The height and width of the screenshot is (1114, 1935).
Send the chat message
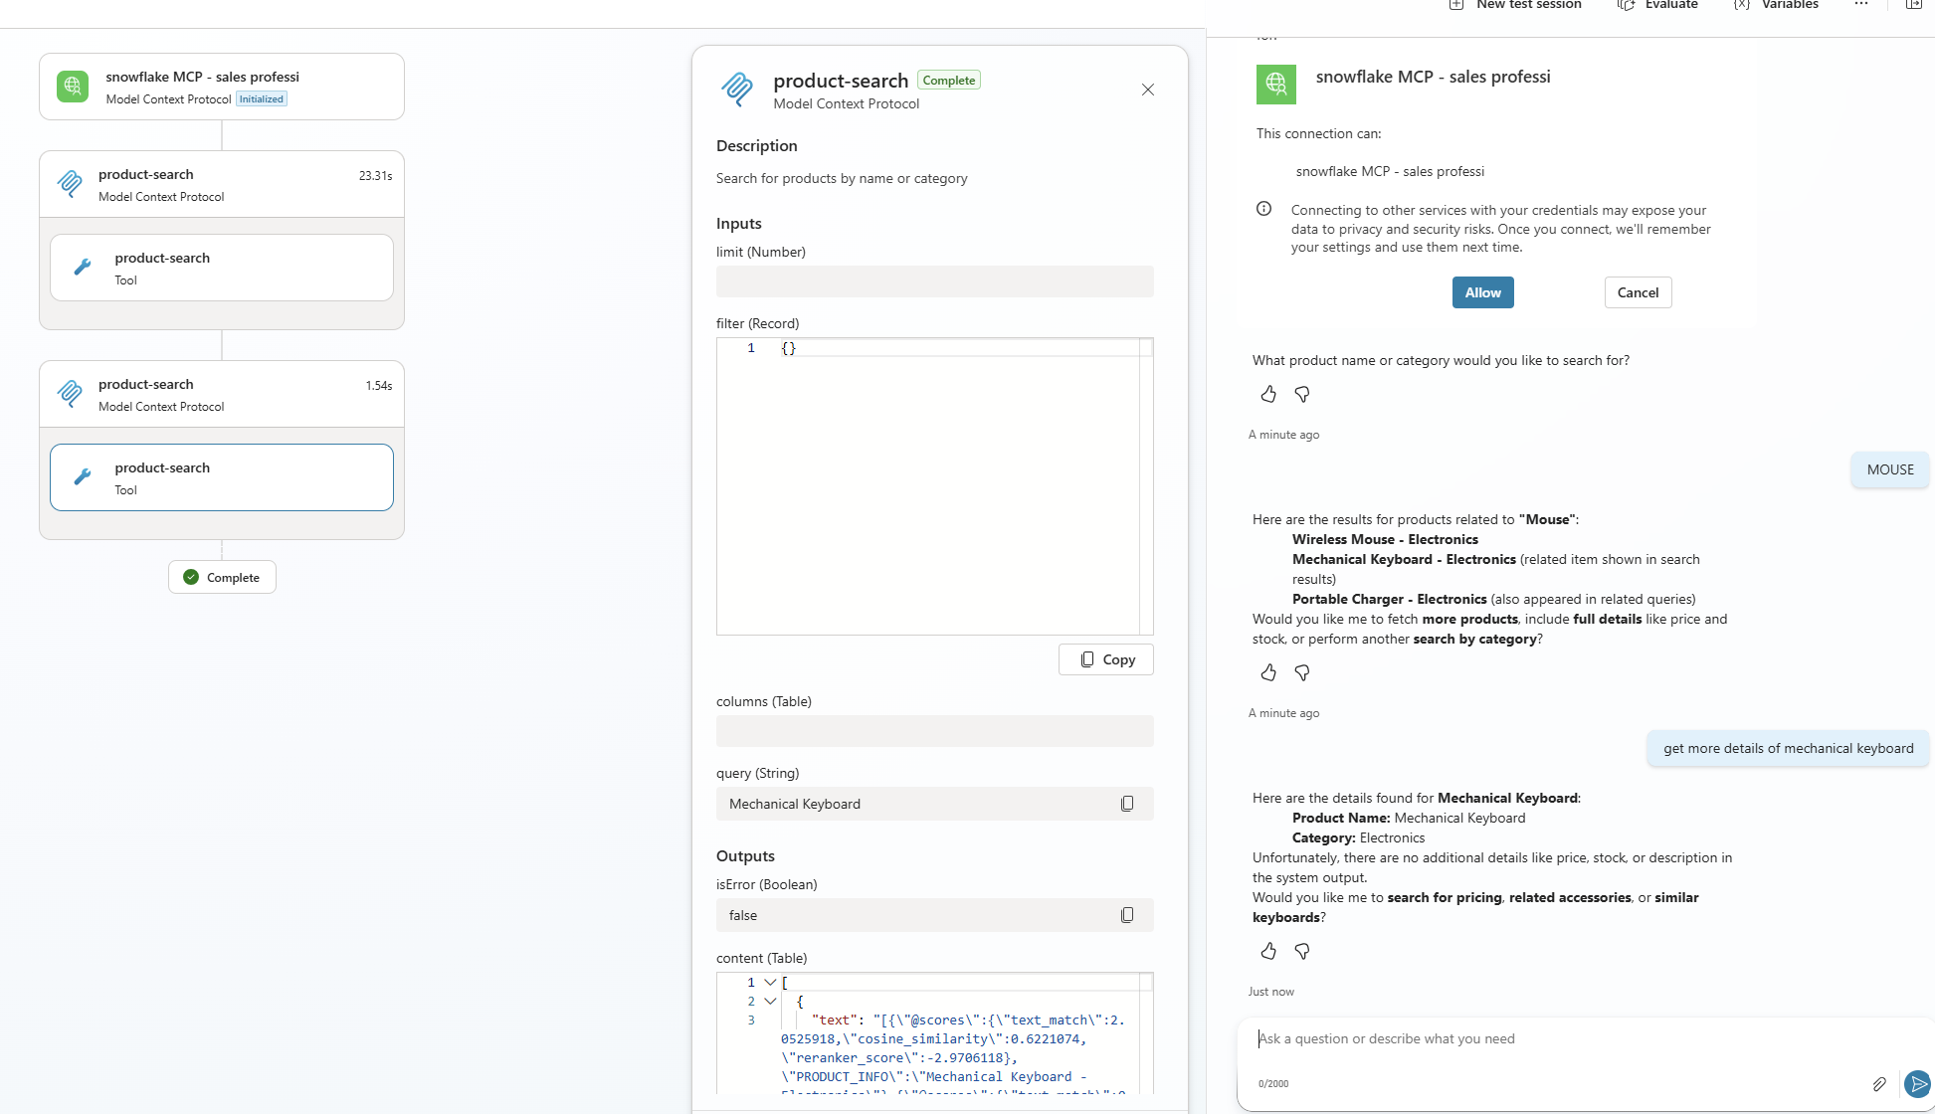click(1917, 1084)
